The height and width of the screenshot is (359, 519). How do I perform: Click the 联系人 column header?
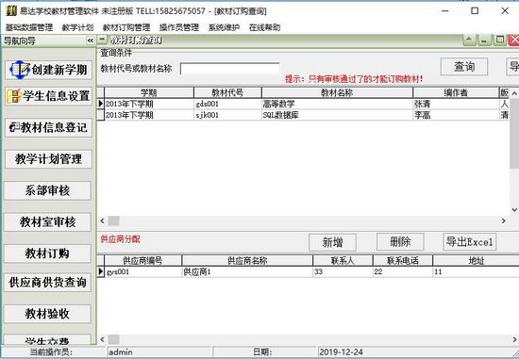pos(343,260)
